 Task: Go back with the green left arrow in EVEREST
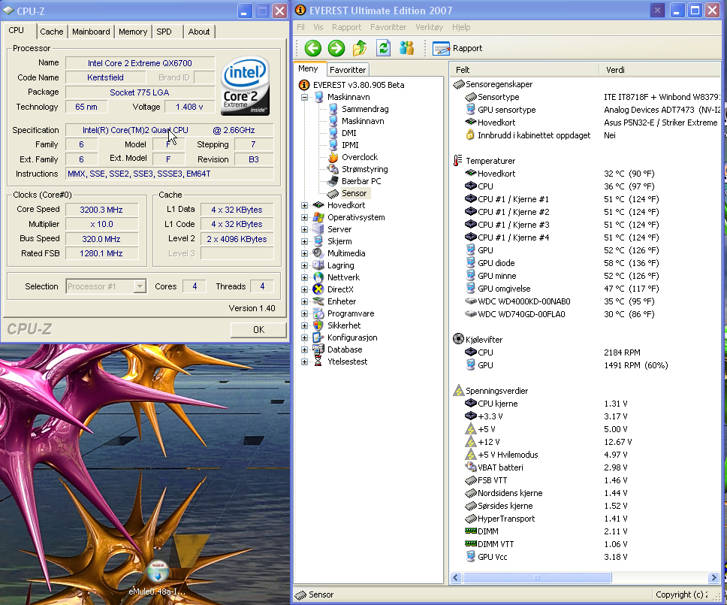(313, 48)
